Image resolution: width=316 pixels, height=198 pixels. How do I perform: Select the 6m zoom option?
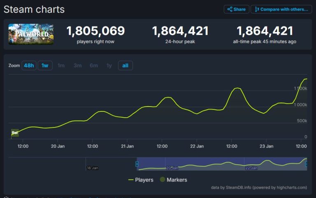coord(94,66)
